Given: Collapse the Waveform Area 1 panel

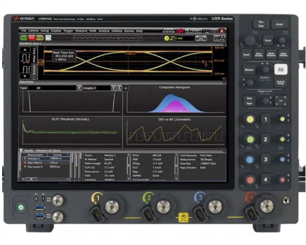Looking at the screenshot, I should pyautogui.click(x=224, y=44).
